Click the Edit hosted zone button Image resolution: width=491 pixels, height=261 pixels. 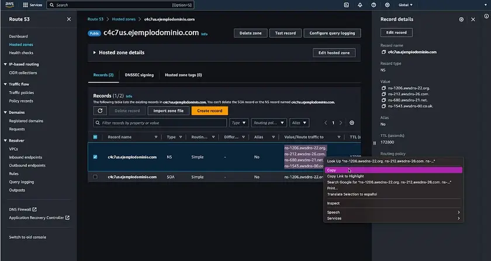tap(334, 53)
